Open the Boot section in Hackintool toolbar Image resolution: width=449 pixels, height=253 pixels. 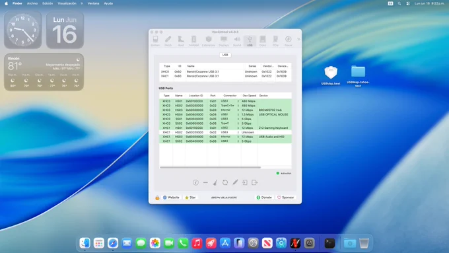coord(181,41)
